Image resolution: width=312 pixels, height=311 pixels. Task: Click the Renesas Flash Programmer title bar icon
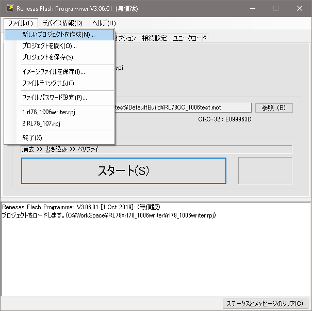coord(10,8)
